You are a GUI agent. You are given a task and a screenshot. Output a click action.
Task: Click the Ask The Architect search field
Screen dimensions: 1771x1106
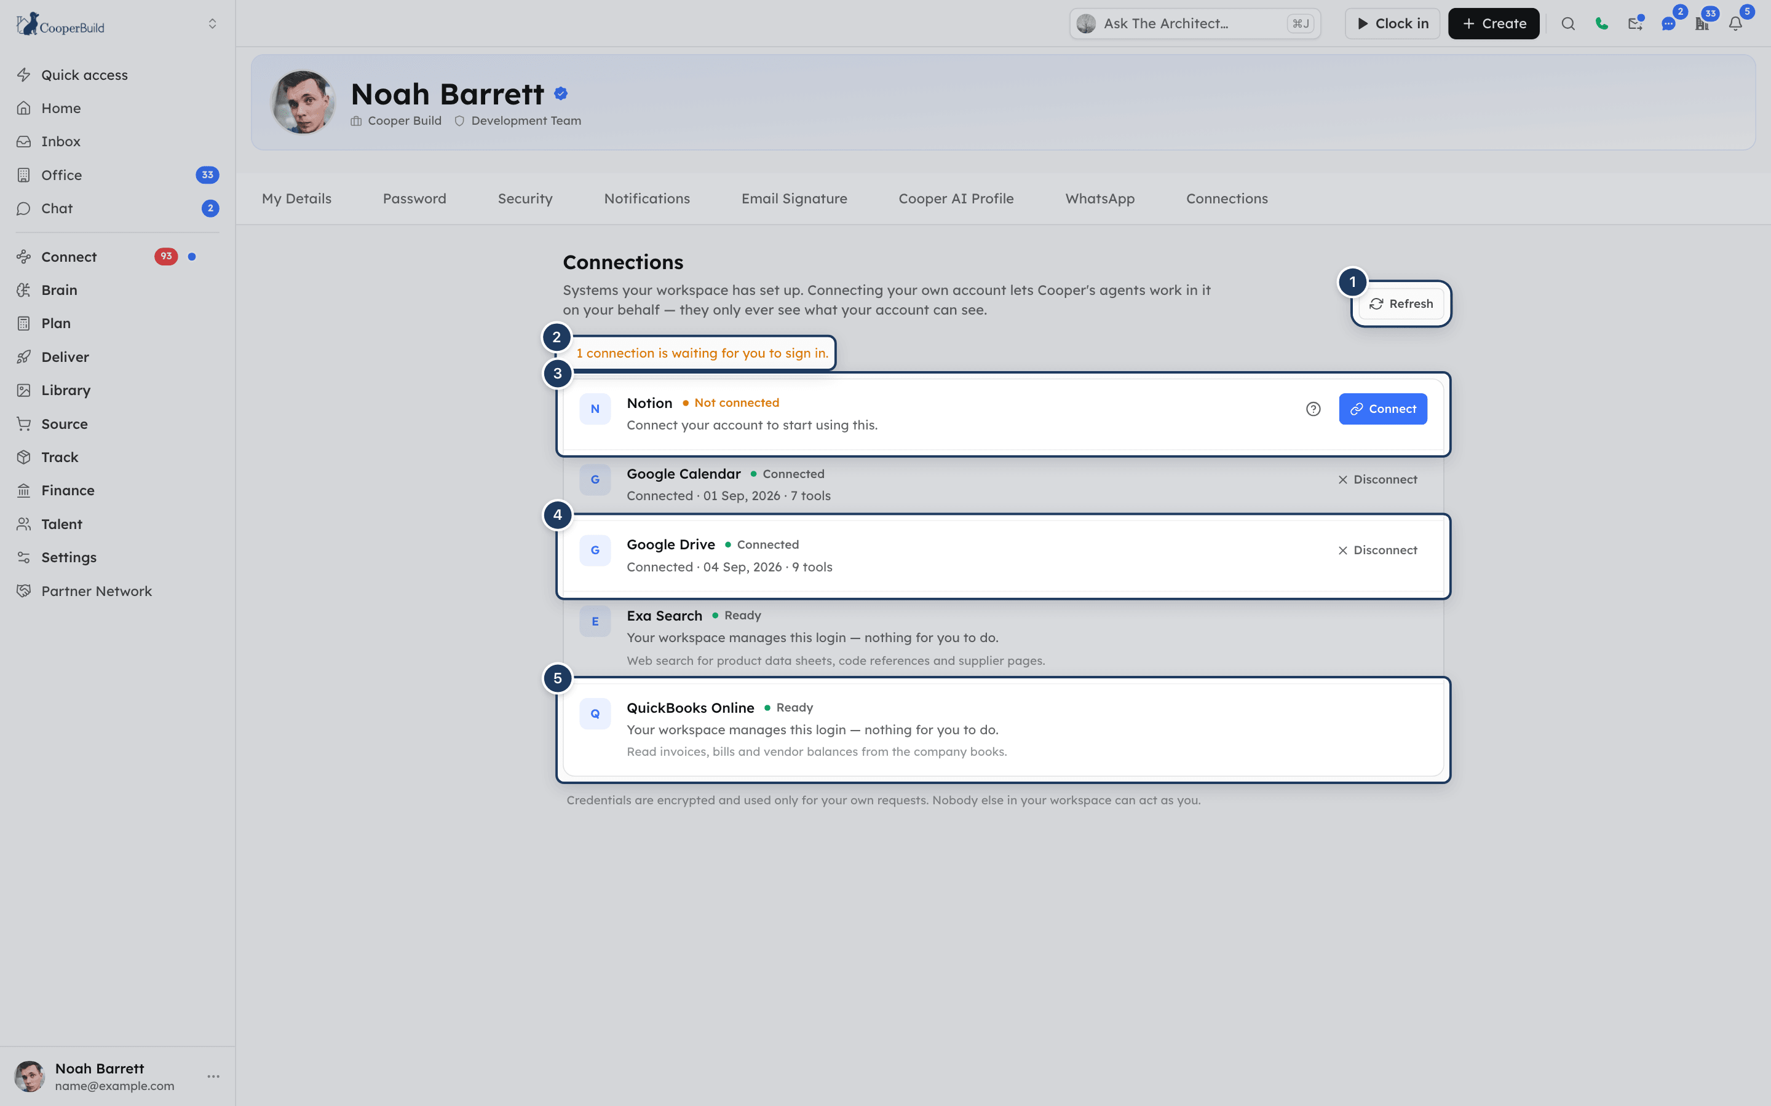pos(1194,23)
